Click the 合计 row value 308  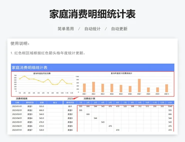[x=132, y=106]
